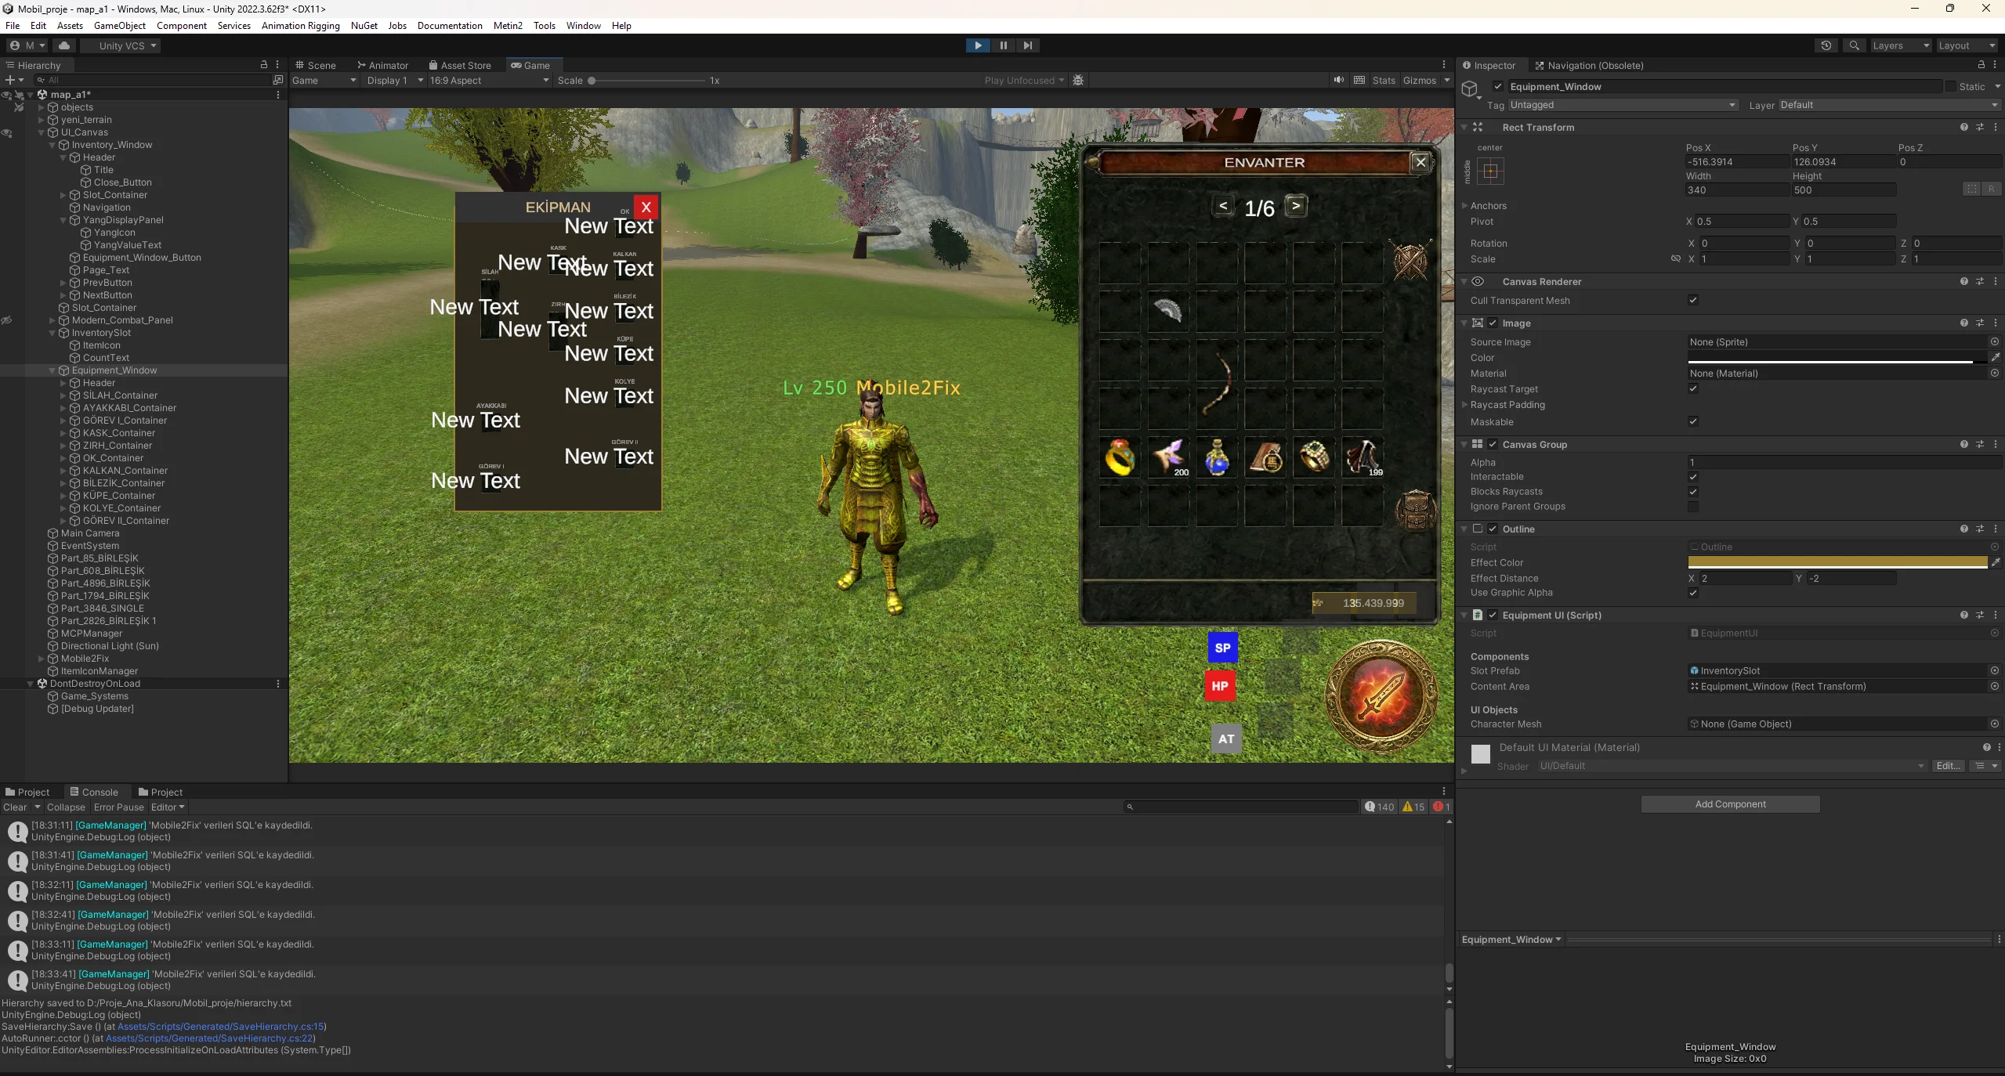Click the Stats button in Game view
The width and height of the screenshot is (2005, 1076).
(1384, 80)
